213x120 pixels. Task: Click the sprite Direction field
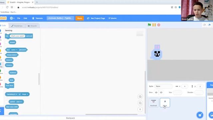pyautogui.click(x=199, y=92)
